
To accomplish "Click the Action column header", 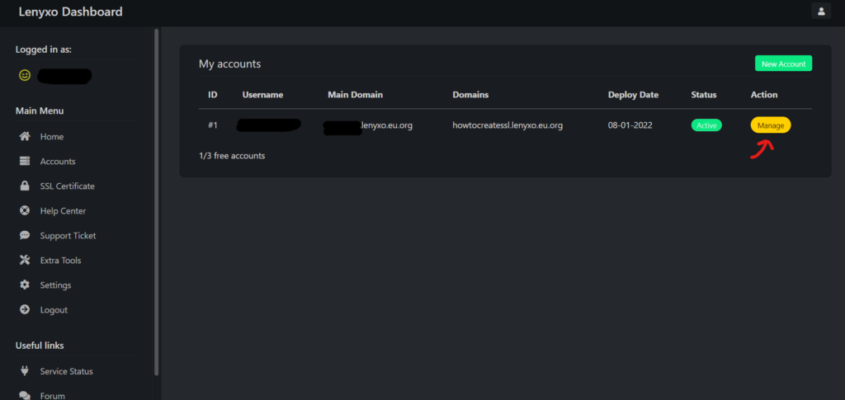I will click(764, 95).
